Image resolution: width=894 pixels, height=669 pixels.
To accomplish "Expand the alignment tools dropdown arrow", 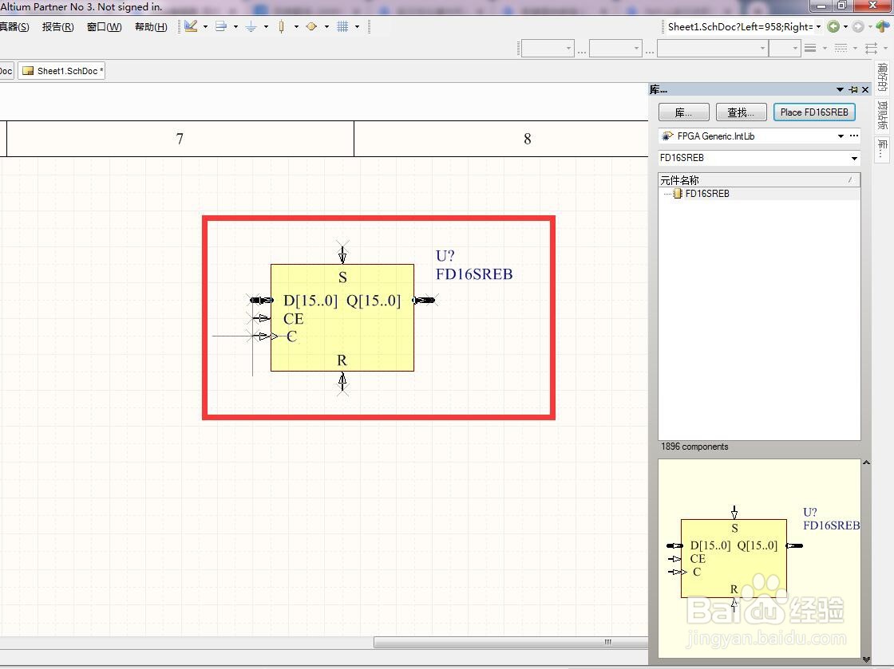I will tap(235, 27).
